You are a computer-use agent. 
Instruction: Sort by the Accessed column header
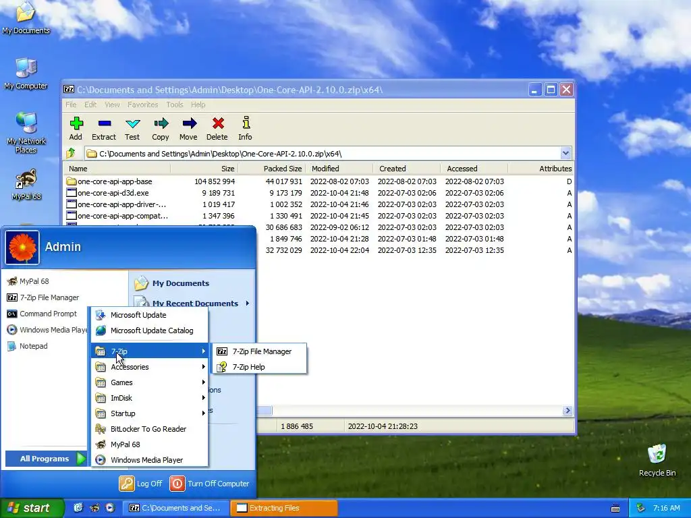tap(474, 169)
